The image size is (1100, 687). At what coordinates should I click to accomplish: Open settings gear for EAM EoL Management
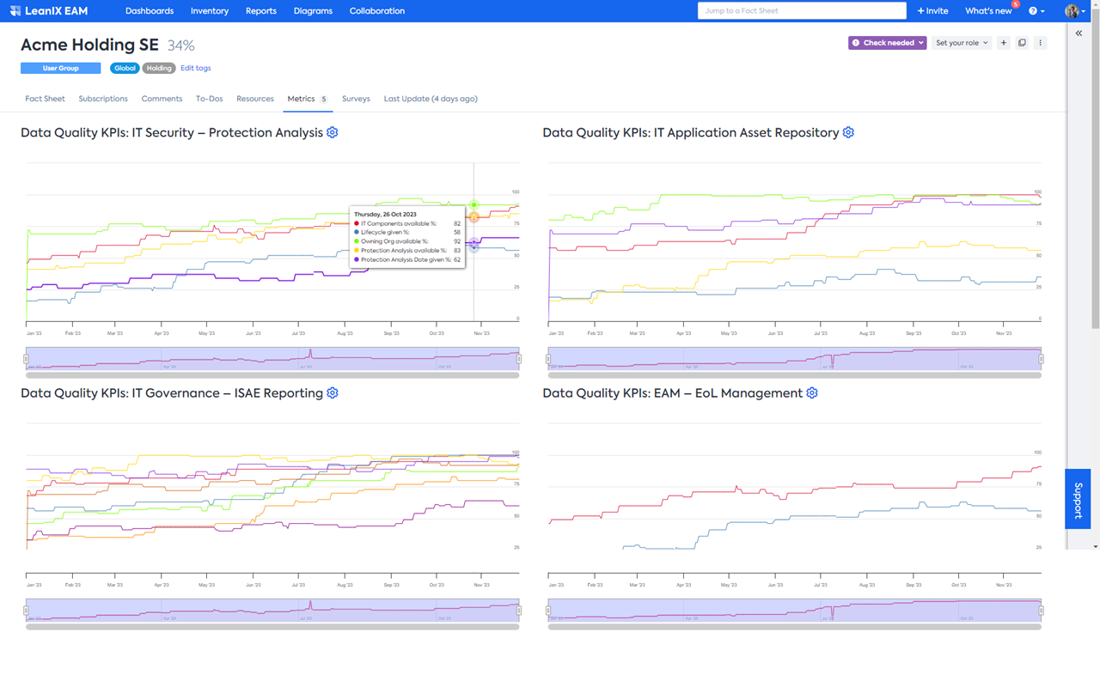812,393
